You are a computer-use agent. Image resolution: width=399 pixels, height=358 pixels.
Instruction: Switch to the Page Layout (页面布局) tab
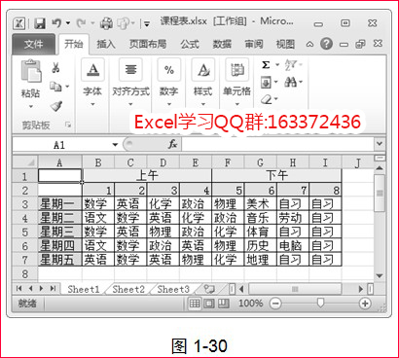pyautogui.click(x=148, y=44)
